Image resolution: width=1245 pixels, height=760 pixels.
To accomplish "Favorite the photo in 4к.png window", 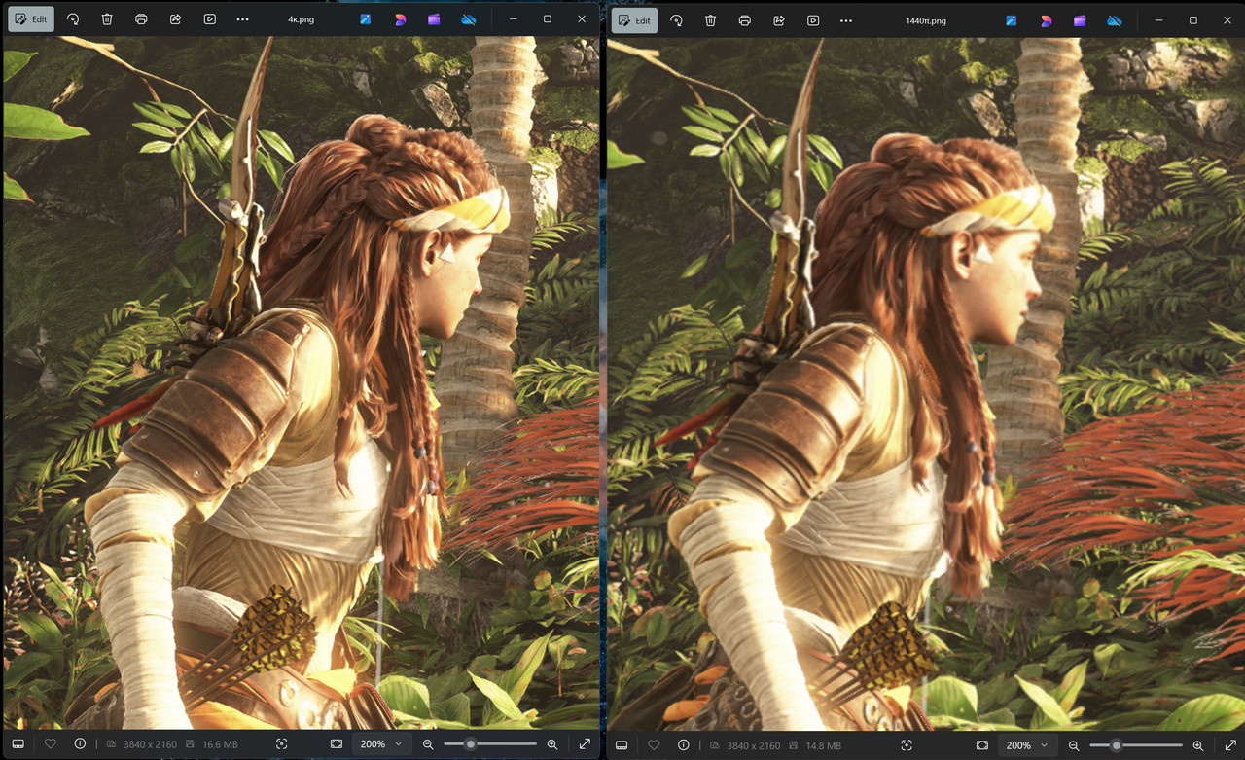I will click(50, 743).
